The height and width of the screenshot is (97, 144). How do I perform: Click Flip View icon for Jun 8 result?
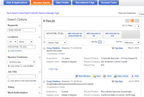click(x=113, y=81)
